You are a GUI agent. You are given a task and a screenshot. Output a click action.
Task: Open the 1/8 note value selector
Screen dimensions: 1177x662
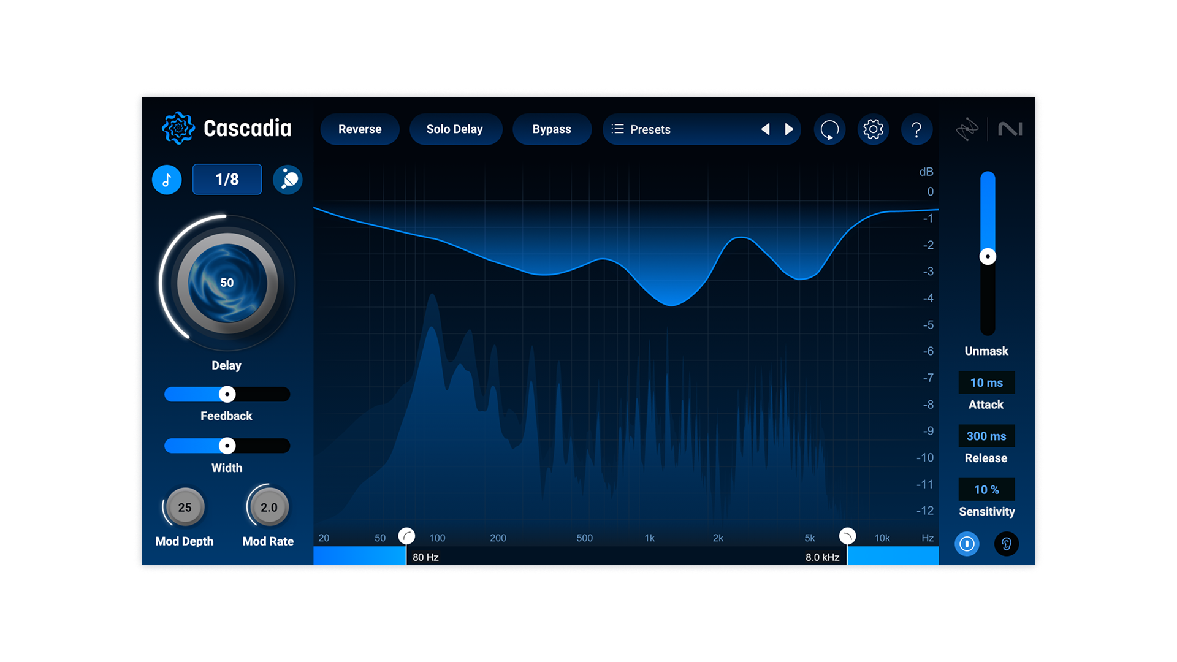(227, 180)
